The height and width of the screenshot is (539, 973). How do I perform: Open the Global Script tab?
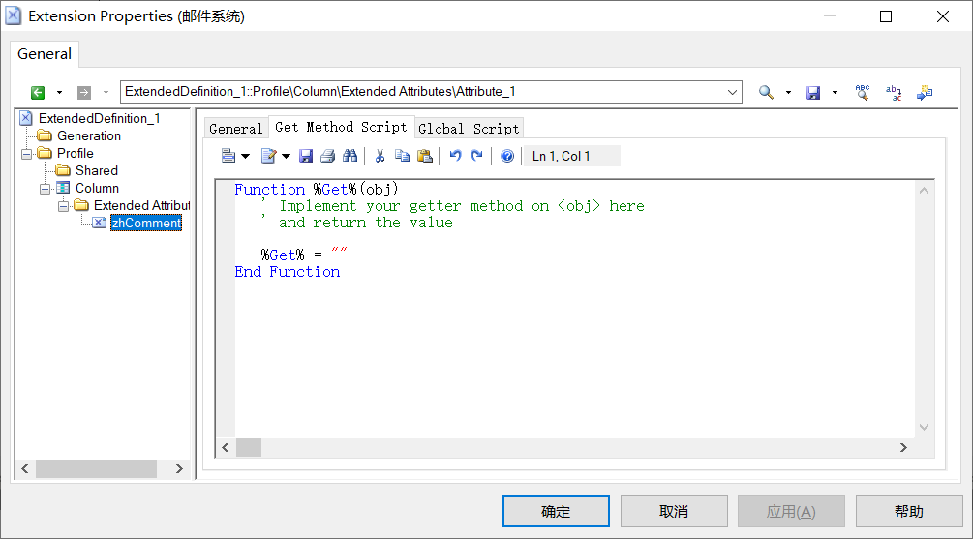469,129
